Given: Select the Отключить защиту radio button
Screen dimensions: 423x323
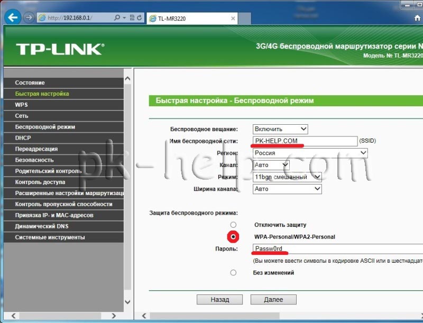Looking at the screenshot, I should tap(233, 225).
